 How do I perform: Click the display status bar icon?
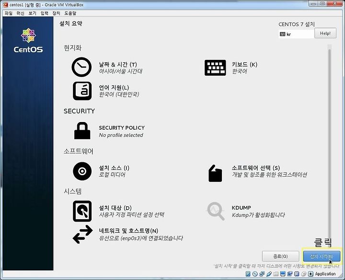pyautogui.click(x=283, y=274)
